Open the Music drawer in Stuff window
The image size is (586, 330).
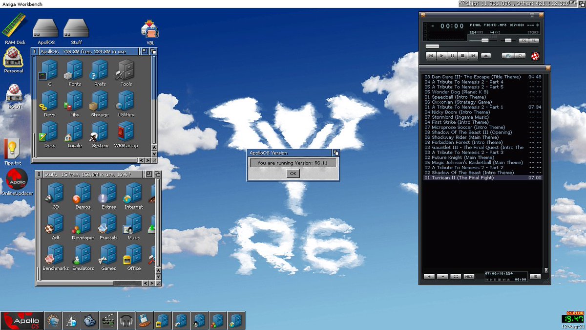point(133,226)
